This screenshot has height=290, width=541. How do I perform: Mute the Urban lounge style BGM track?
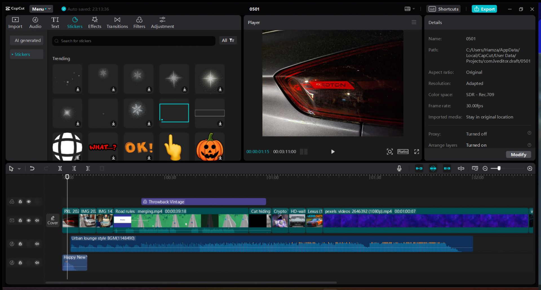[37, 244]
